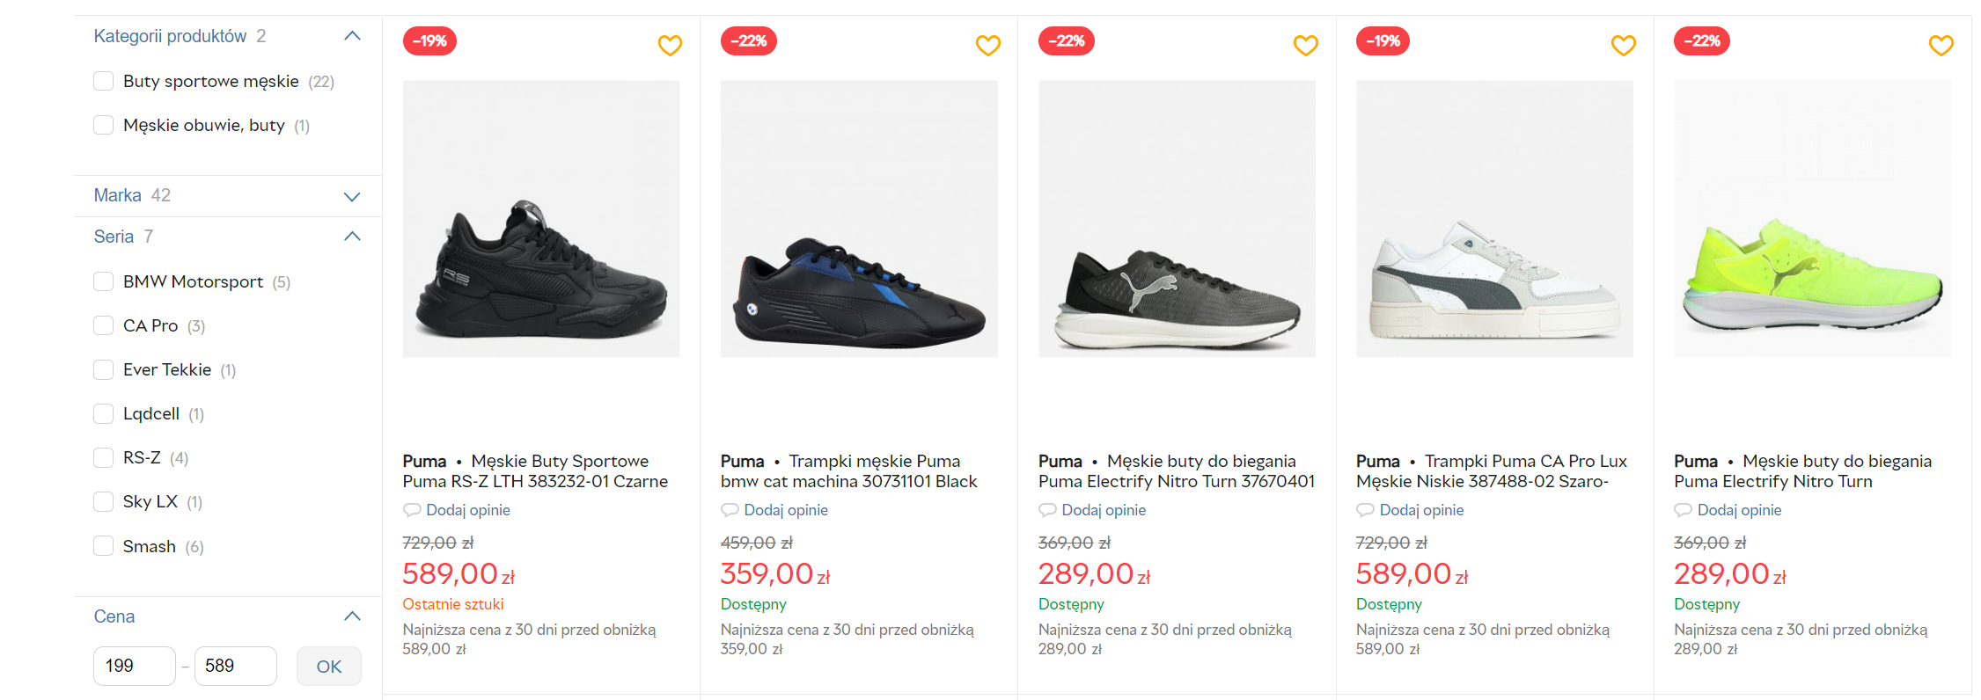Select the RS-Z series checkbox
Screen dimensions: 1981x700
(x=104, y=458)
